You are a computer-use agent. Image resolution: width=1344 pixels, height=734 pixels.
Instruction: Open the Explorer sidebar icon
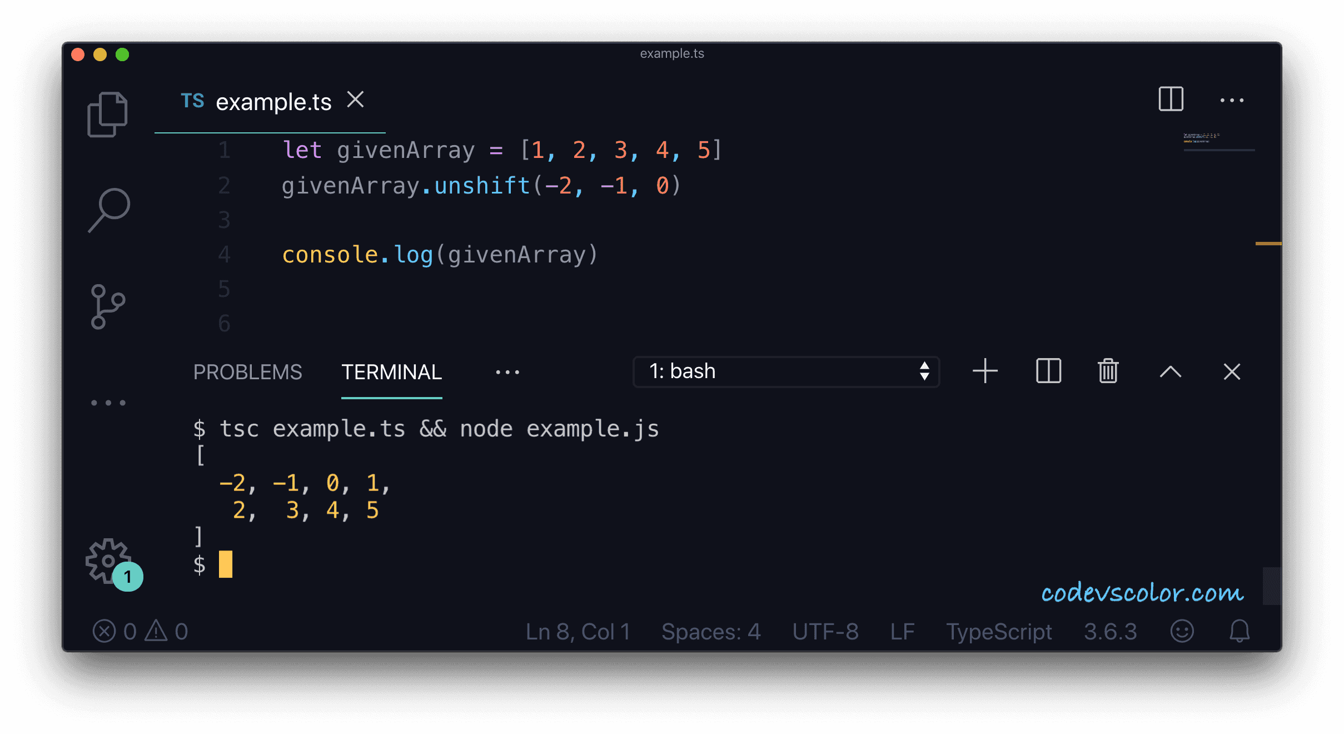point(108,114)
